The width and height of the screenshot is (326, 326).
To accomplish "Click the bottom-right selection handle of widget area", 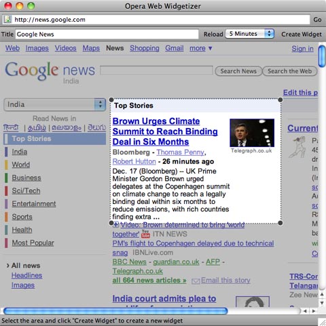I will pyautogui.click(x=280, y=223).
